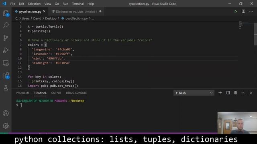Open the Selection menu
The width and height of the screenshot is (257, 144).
point(34,4)
